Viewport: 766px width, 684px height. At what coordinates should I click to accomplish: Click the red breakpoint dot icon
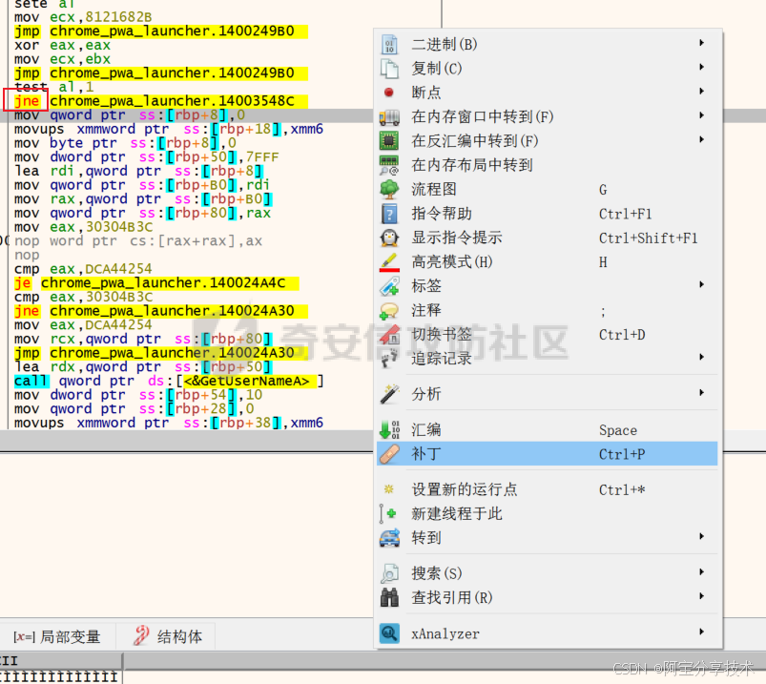click(389, 93)
